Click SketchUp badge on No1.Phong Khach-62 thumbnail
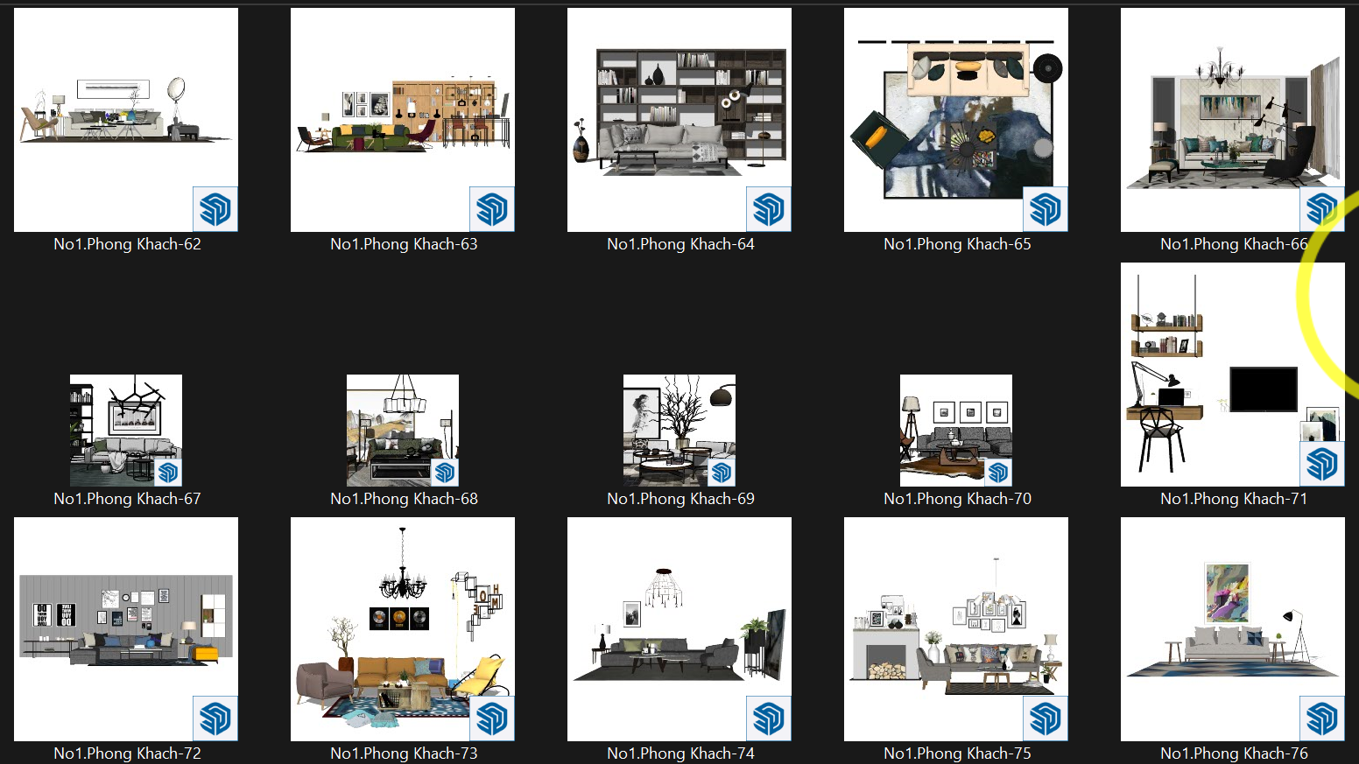This screenshot has height=764, width=1359. coord(215,209)
